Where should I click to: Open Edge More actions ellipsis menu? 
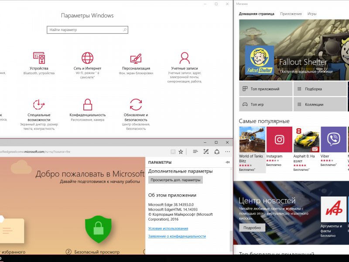pos(227,152)
